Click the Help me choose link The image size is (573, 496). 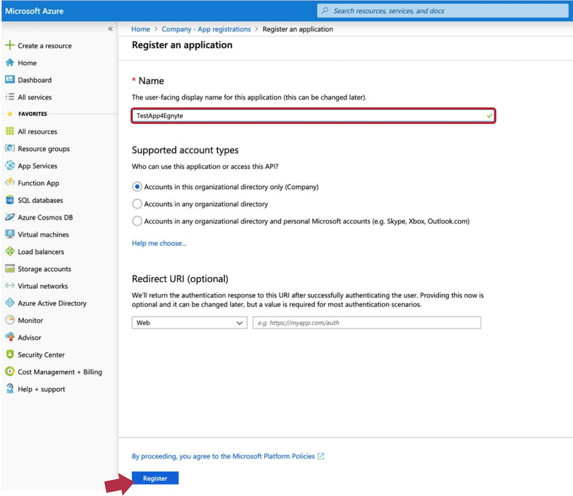pyautogui.click(x=159, y=243)
